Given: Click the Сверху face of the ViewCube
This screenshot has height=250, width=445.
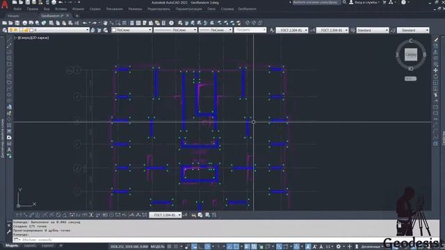Looking at the screenshot, I should pyautogui.click(x=411, y=54).
